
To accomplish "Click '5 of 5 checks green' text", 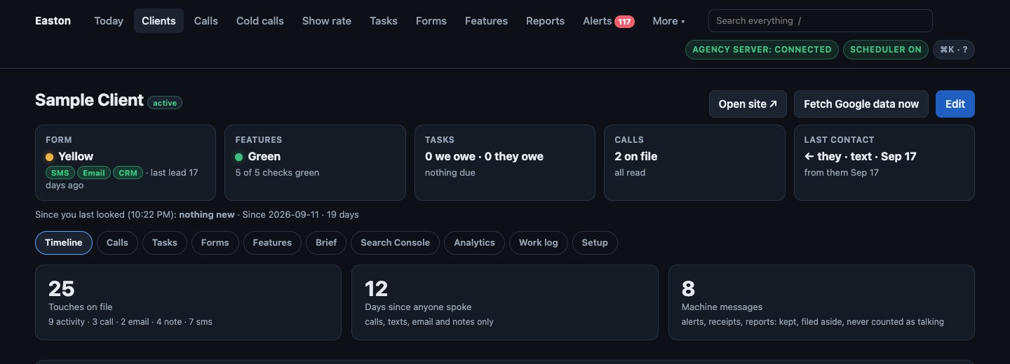I will pyautogui.click(x=277, y=173).
